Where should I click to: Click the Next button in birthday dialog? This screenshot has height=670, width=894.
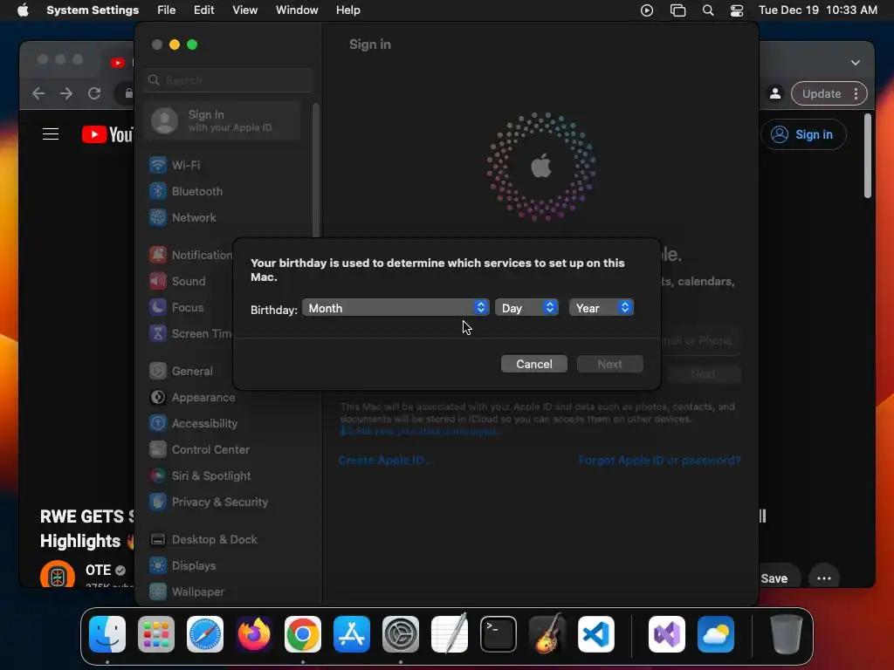609,364
